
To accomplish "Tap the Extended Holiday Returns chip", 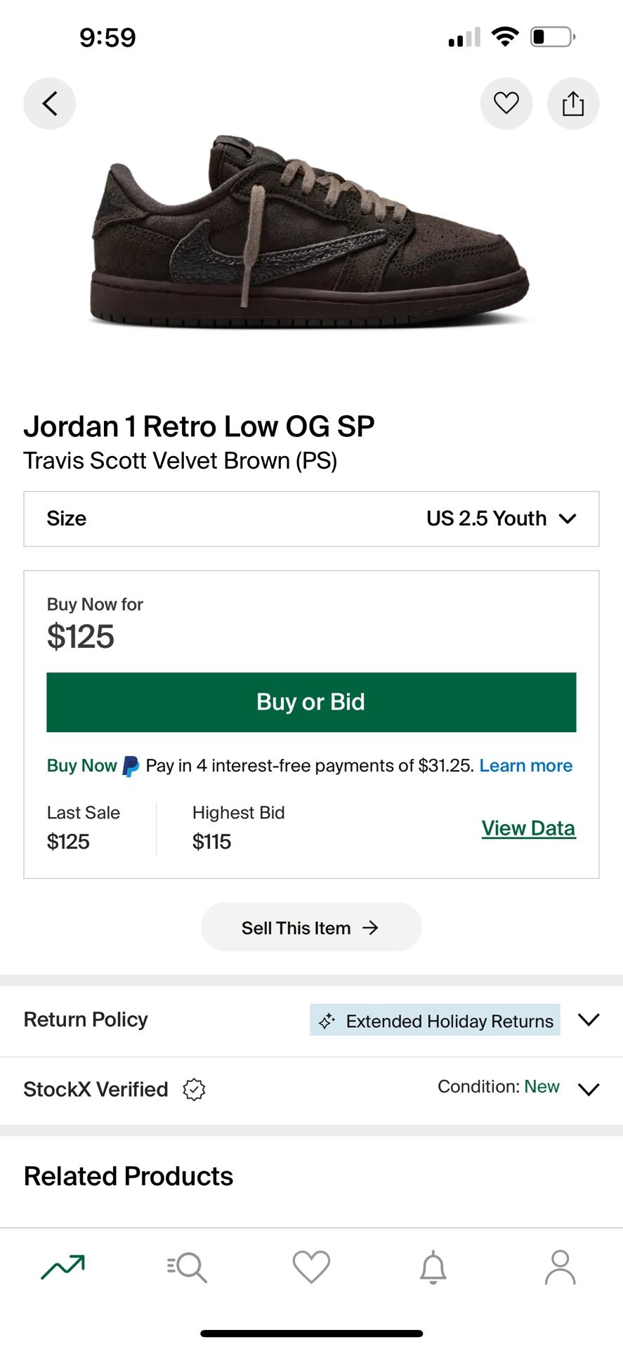I will click(x=433, y=1020).
